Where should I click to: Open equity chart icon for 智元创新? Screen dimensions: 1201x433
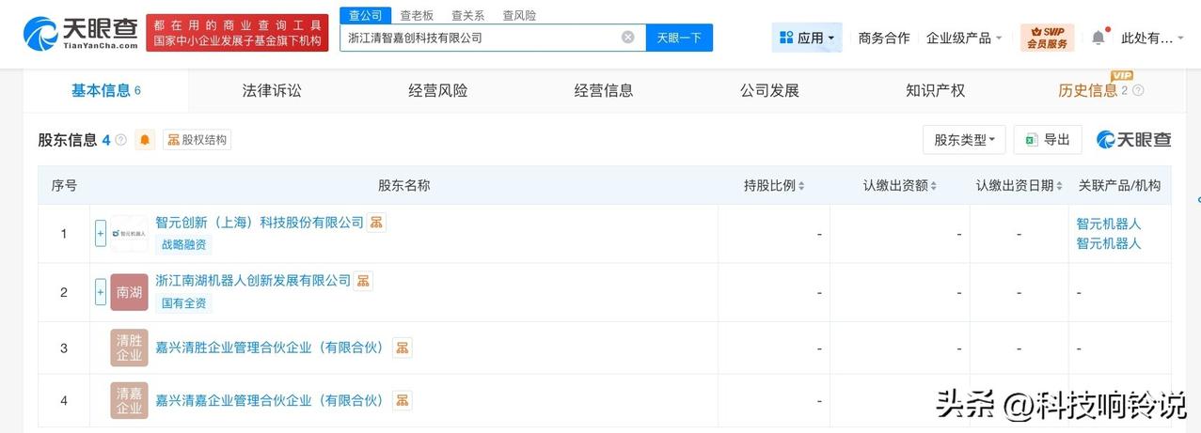[x=377, y=223]
